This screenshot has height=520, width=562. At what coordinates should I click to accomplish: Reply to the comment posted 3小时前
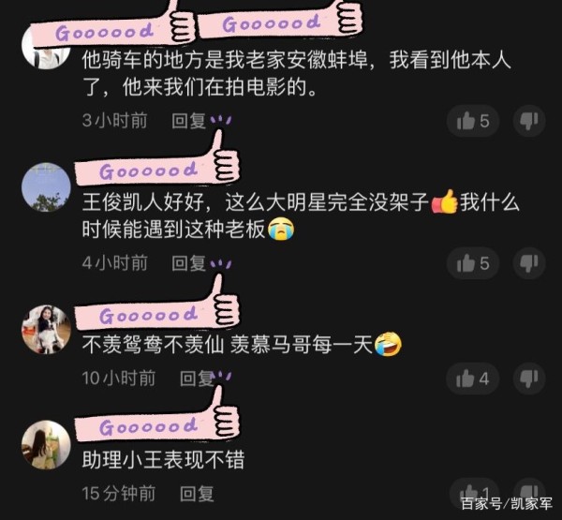coord(188,121)
